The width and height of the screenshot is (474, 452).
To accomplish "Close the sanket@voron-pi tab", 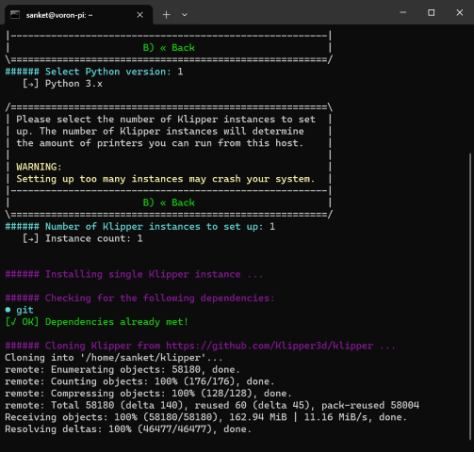I will [139, 15].
